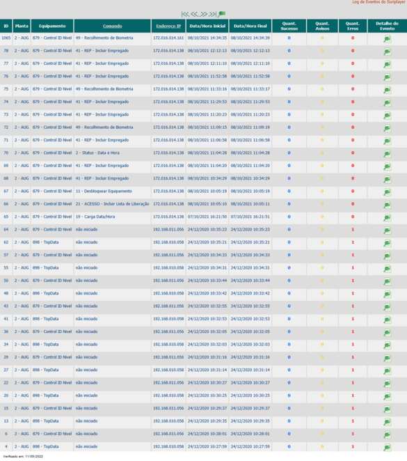Click the ID 66 row command text
Screen dimensions: 407x461
coord(112,204)
